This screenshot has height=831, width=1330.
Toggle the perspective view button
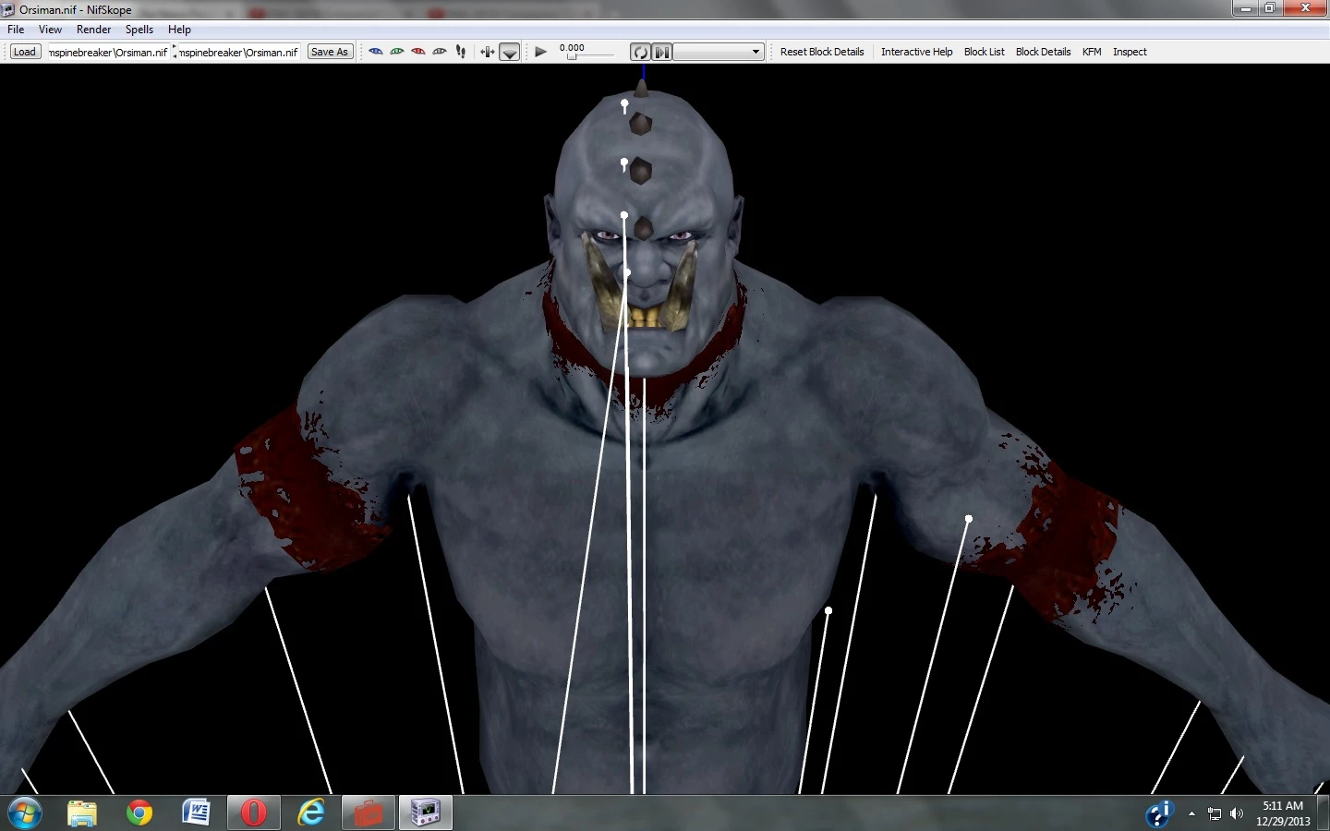click(509, 52)
